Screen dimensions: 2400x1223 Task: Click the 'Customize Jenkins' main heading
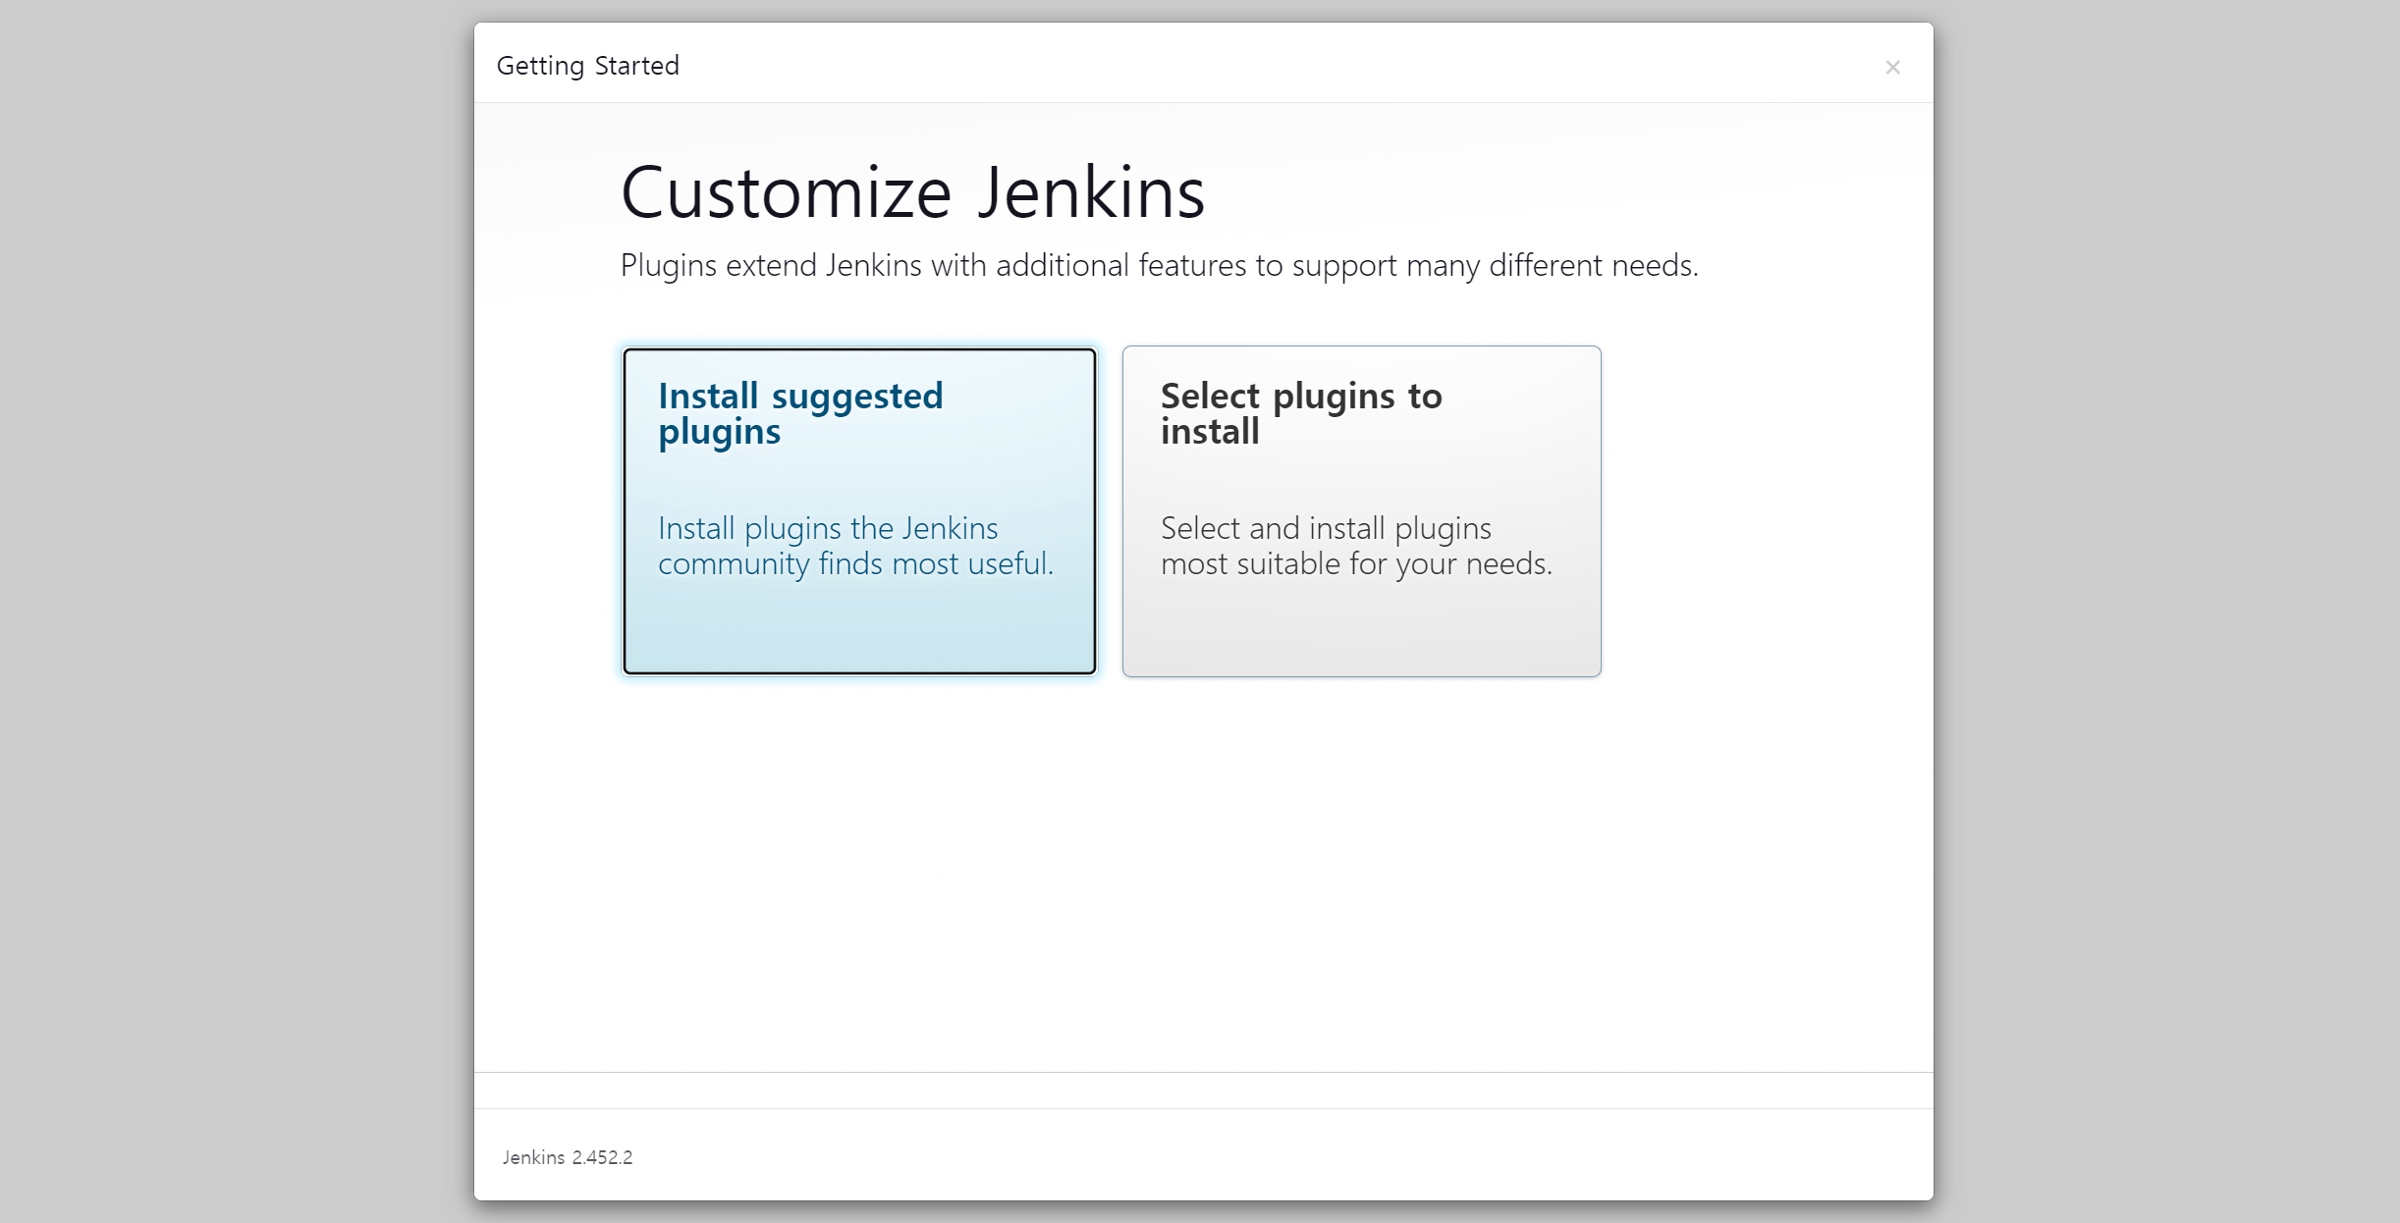pos(911,192)
